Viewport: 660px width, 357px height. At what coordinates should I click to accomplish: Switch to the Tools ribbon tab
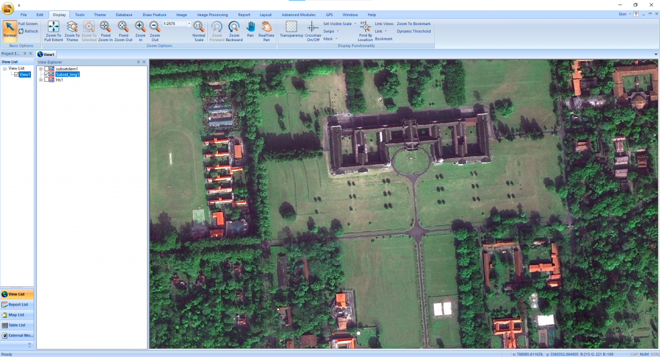click(79, 15)
